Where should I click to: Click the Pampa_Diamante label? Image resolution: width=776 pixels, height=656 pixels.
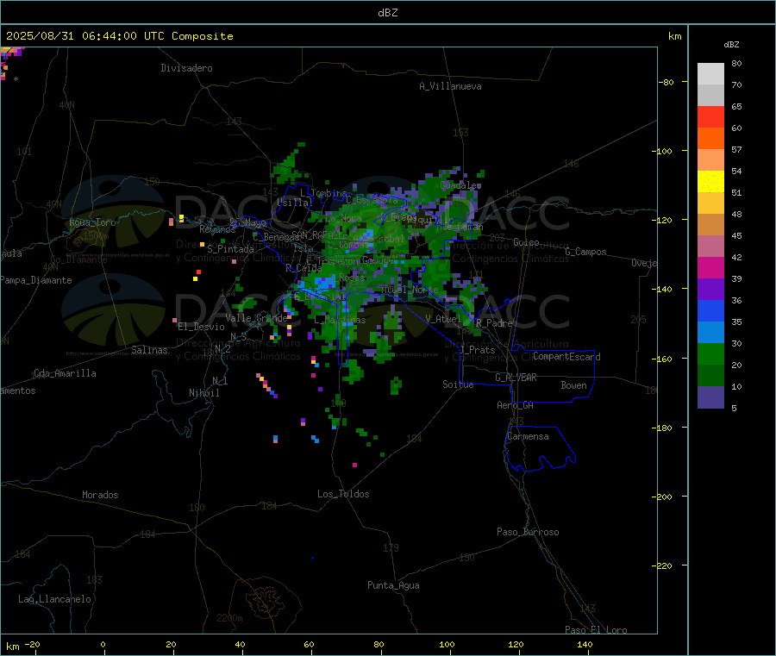click(35, 280)
